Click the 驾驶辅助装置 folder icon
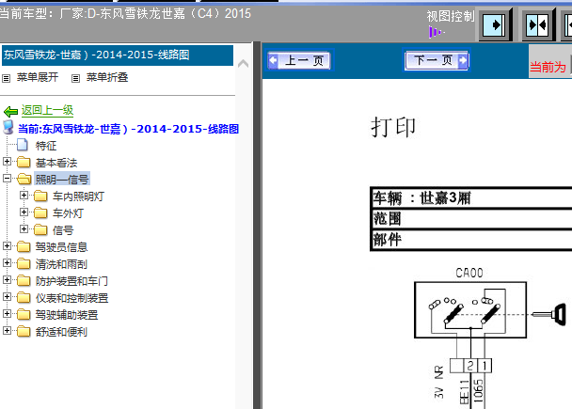The width and height of the screenshot is (572, 409). (x=24, y=315)
